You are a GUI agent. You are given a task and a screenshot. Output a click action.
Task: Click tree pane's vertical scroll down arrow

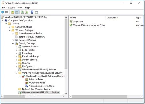(66, 93)
